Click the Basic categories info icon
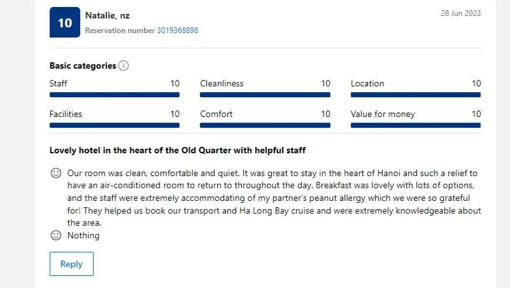The image size is (510, 288). click(124, 65)
